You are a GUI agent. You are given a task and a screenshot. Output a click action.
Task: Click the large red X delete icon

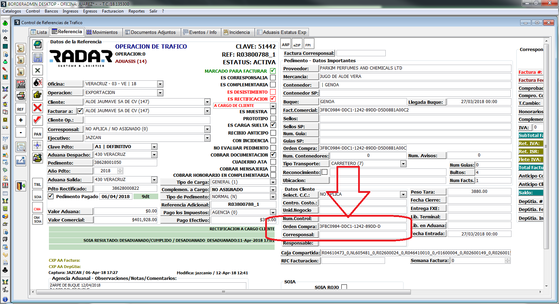point(37,108)
